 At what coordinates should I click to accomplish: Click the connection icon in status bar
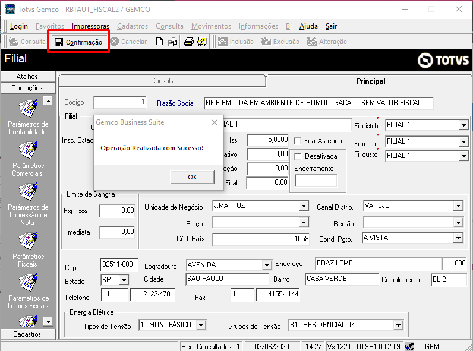pyautogui.click(x=409, y=347)
